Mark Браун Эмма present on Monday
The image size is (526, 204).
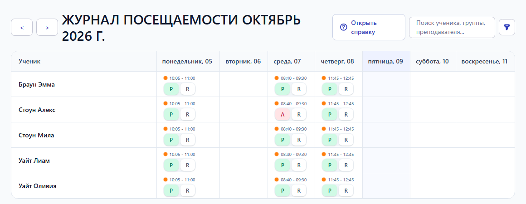[x=171, y=89]
